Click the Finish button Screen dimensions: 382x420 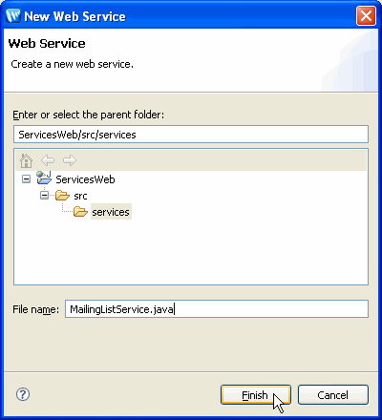click(x=256, y=395)
